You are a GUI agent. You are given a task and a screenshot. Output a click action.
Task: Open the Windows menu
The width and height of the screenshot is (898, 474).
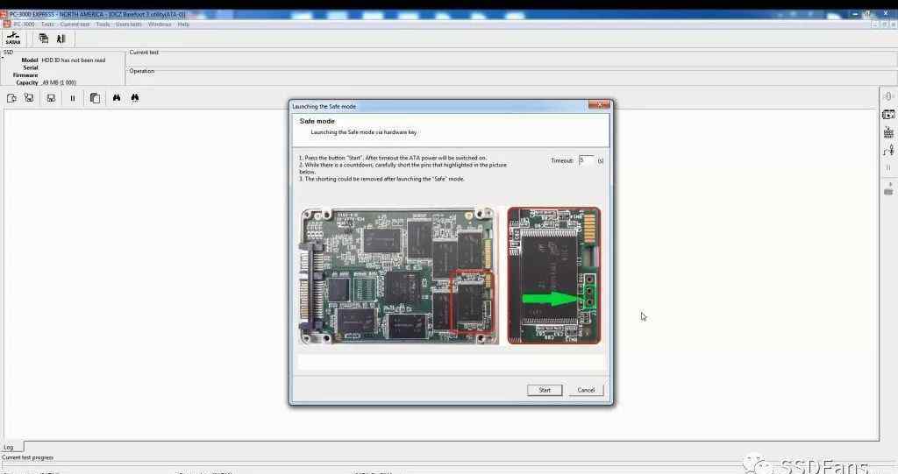(x=160, y=25)
